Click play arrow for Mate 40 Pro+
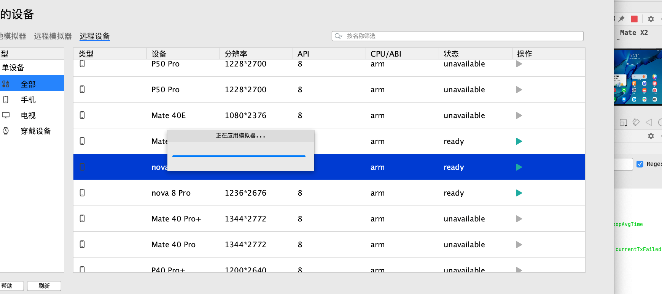Image resolution: width=662 pixels, height=294 pixels. (519, 219)
